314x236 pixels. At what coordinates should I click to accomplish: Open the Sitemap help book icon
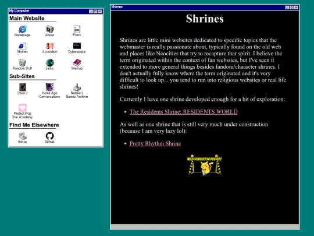[x=77, y=65]
